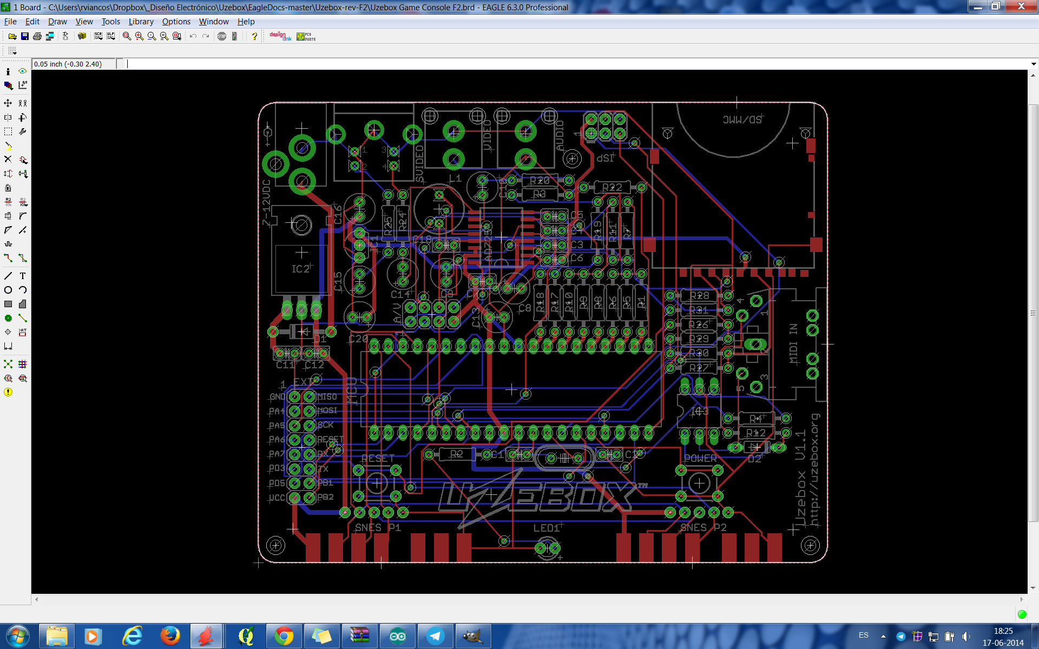Screen dimensions: 1039x649
Task: Toggle the Lock tool
Action: 8,188
